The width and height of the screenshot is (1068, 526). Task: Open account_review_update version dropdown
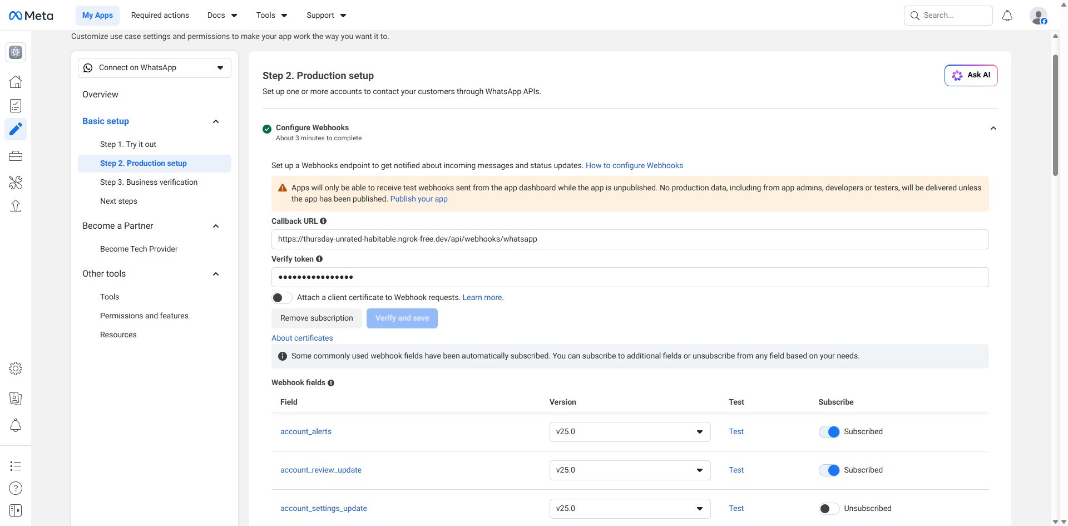(630, 470)
